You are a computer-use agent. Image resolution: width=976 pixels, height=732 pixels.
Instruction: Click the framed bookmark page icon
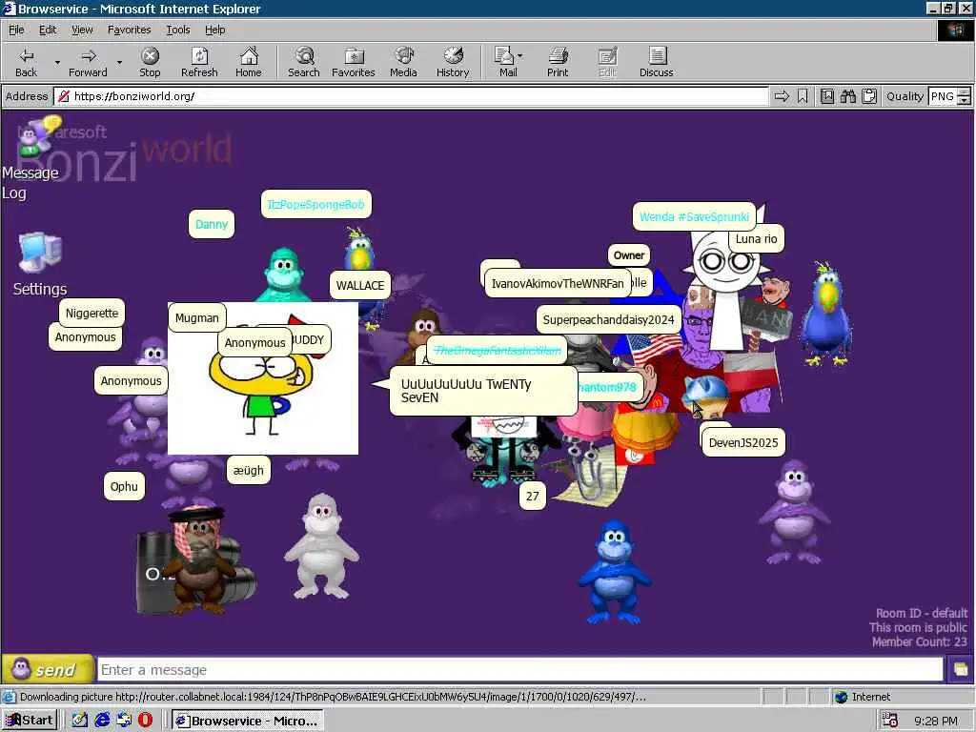(826, 96)
